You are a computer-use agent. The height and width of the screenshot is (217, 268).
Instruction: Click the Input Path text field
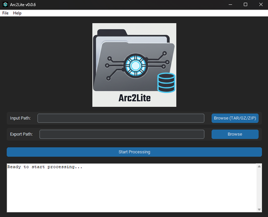click(x=121, y=118)
